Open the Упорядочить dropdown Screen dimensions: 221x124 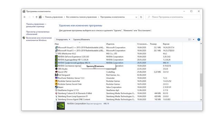coord(63,40)
